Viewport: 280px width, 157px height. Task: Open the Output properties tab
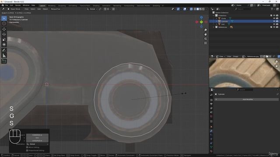(211, 104)
